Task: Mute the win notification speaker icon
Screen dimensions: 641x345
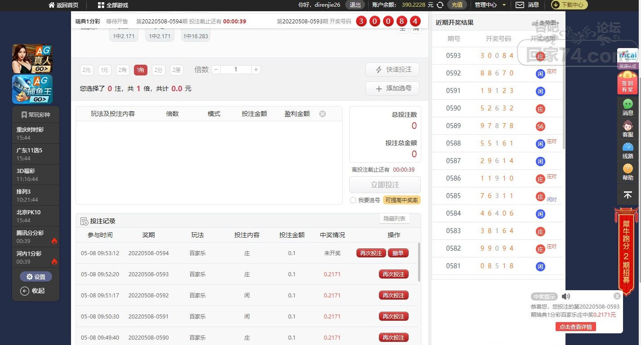Action: pos(565,296)
